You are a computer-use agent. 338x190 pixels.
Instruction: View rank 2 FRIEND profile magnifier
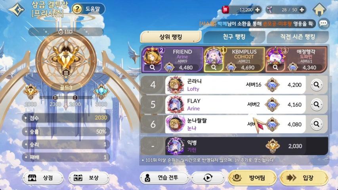[152, 67]
